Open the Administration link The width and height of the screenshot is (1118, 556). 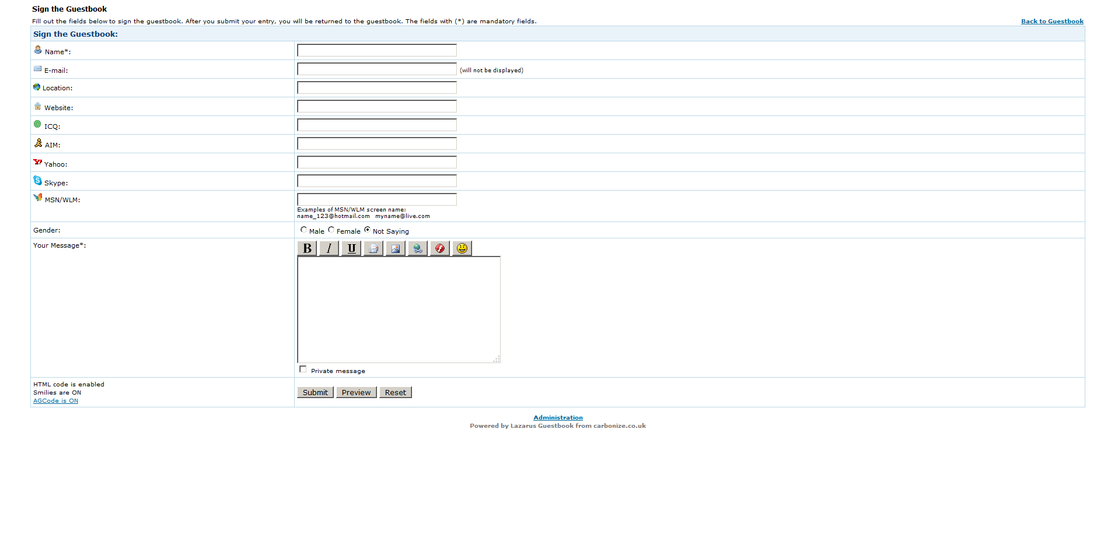pyautogui.click(x=558, y=418)
